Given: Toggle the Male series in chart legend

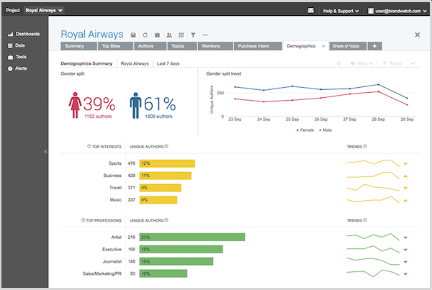Looking at the screenshot, I should [x=325, y=130].
